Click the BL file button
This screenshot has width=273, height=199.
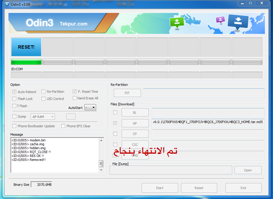(135, 113)
